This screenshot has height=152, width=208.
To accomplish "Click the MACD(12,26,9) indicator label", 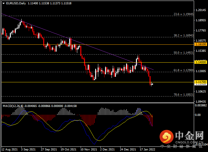I will pos(13,106).
